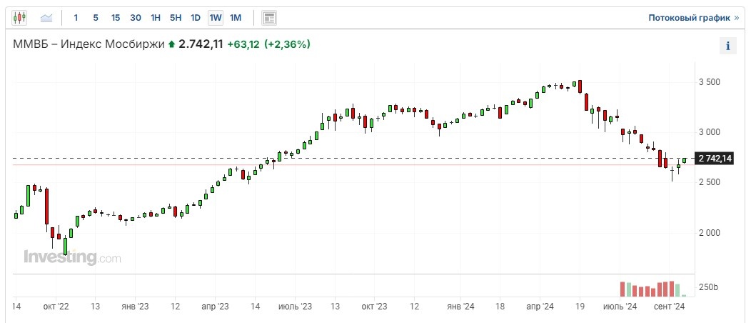Select the 1H timeframe
The height and width of the screenshot is (323, 751).
(155, 18)
